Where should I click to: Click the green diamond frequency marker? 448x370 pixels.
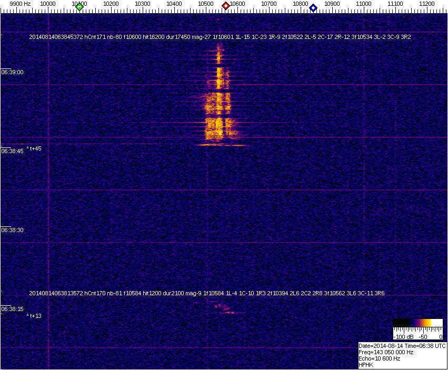[x=79, y=7]
